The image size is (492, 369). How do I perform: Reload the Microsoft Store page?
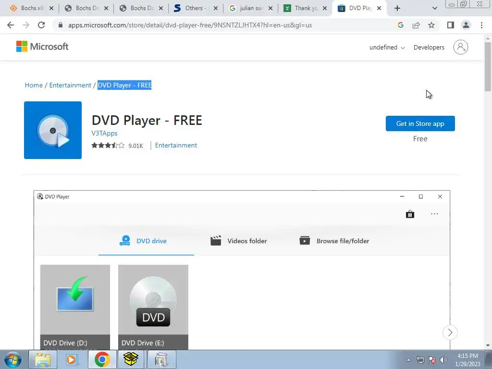[41, 25]
